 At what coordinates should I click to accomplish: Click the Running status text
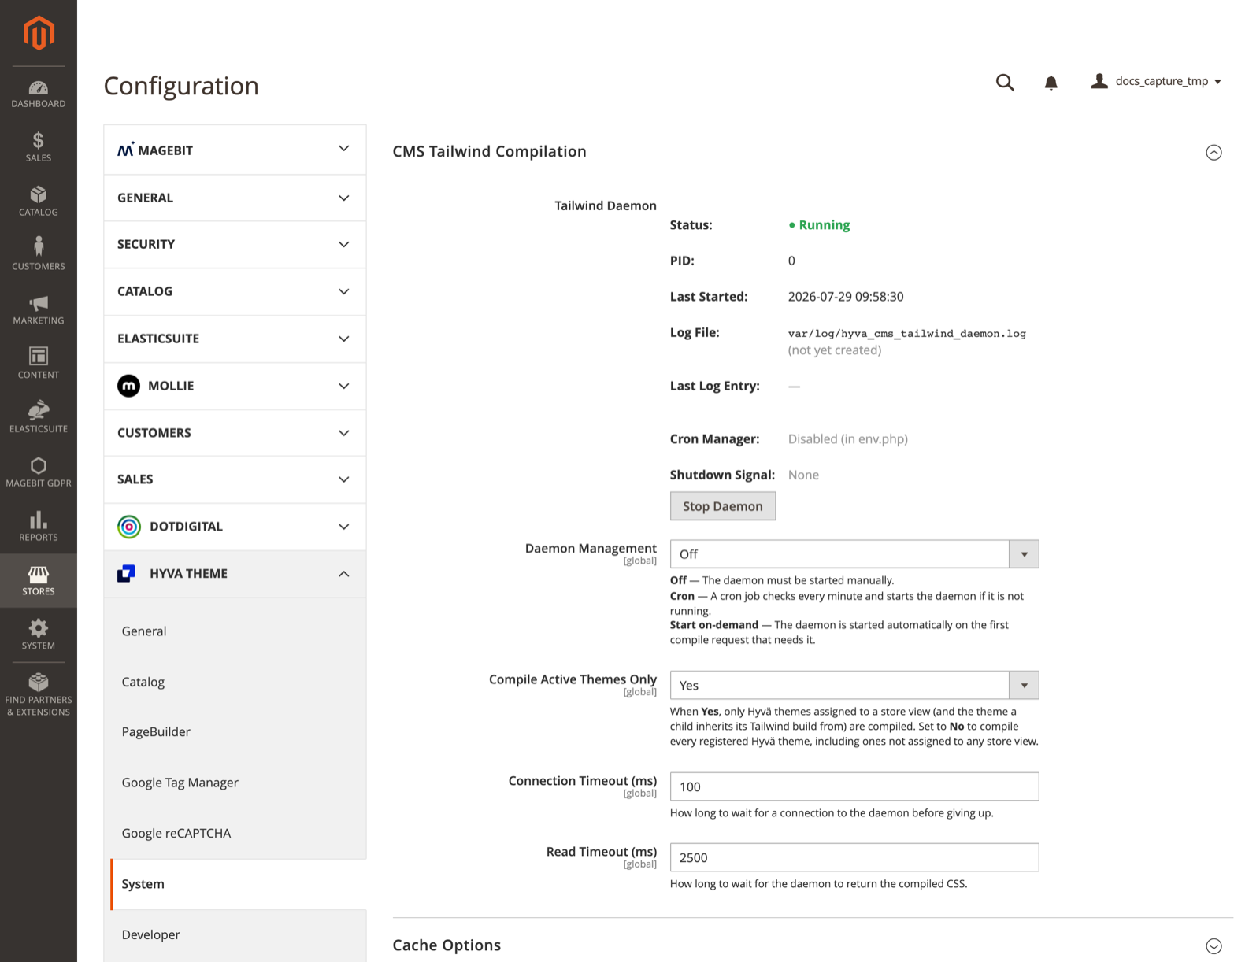click(x=824, y=225)
